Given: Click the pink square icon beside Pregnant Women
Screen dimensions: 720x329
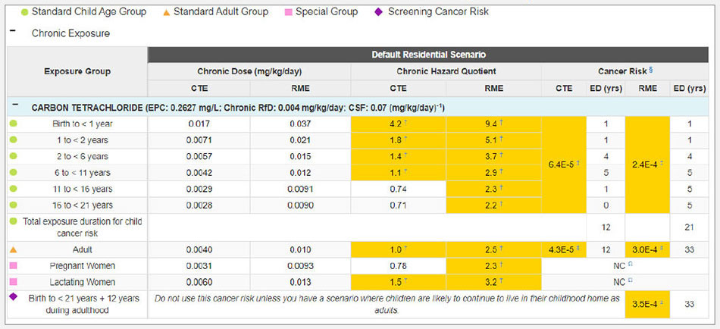Looking at the screenshot, I should (14, 265).
